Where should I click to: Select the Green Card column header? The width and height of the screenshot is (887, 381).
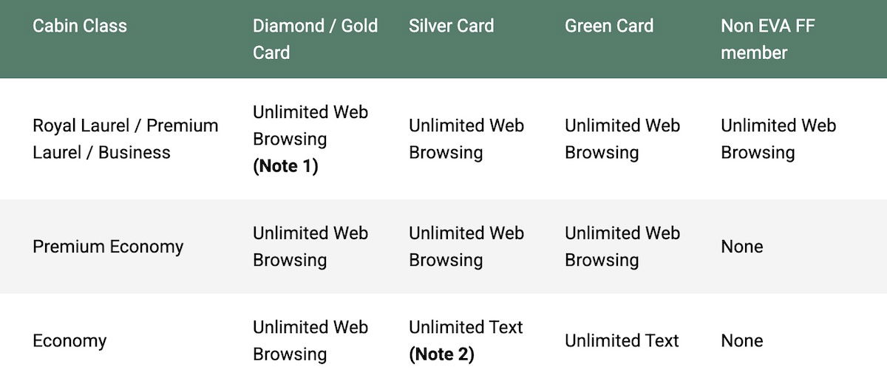pyautogui.click(x=609, y=26)
